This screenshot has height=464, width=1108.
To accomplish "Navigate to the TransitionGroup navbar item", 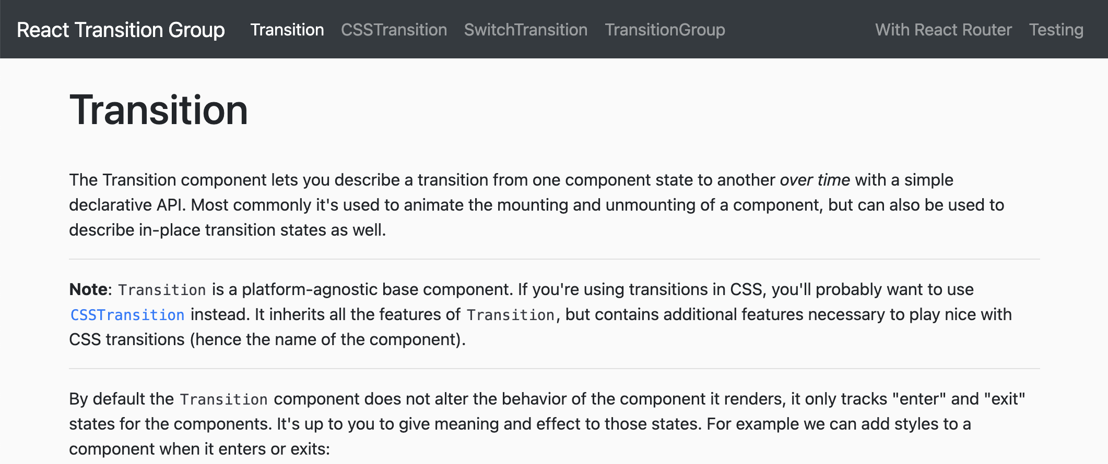I will coord(665,30).
